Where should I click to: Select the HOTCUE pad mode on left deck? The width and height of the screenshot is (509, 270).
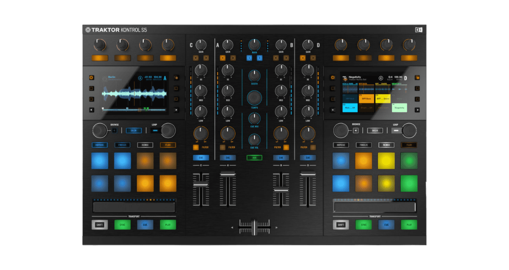click(100, 145)
